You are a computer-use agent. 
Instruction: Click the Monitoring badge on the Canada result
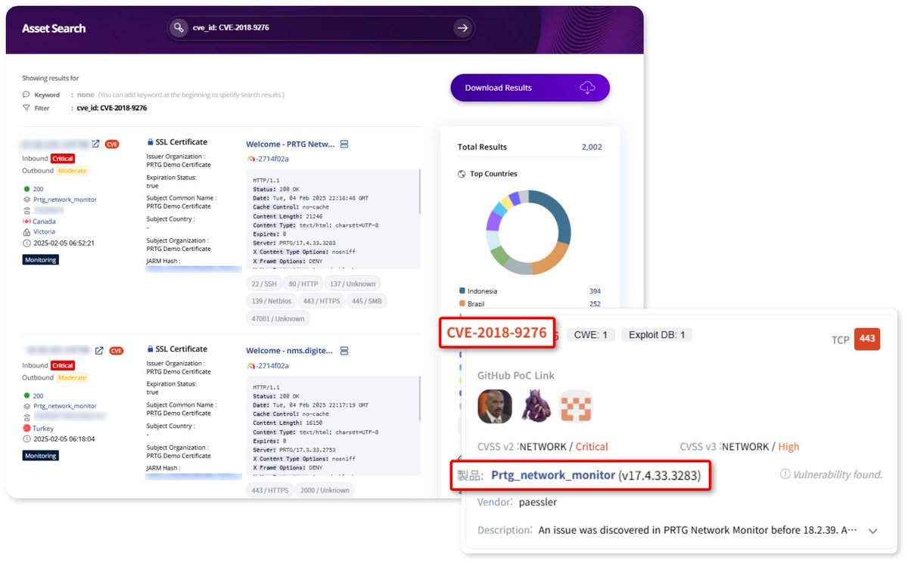40,260
